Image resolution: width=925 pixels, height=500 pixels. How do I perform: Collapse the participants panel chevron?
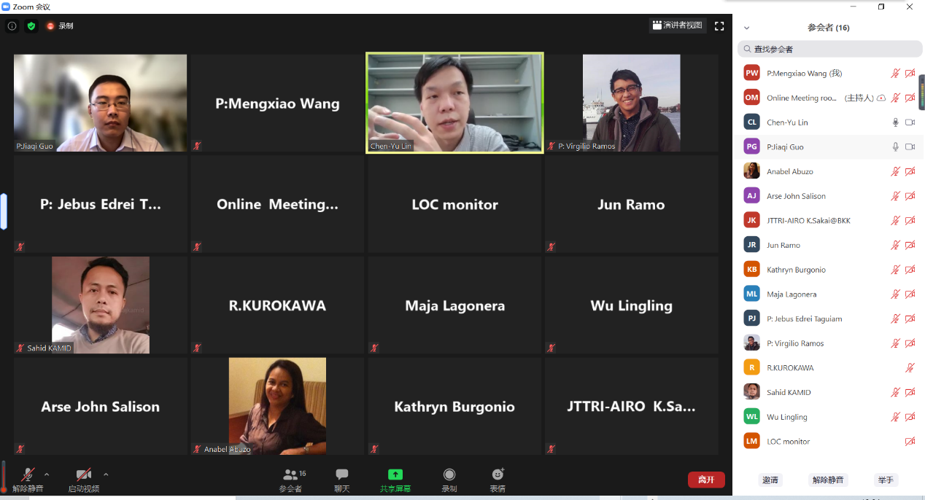pyautogui.click(x=746, y=28)
